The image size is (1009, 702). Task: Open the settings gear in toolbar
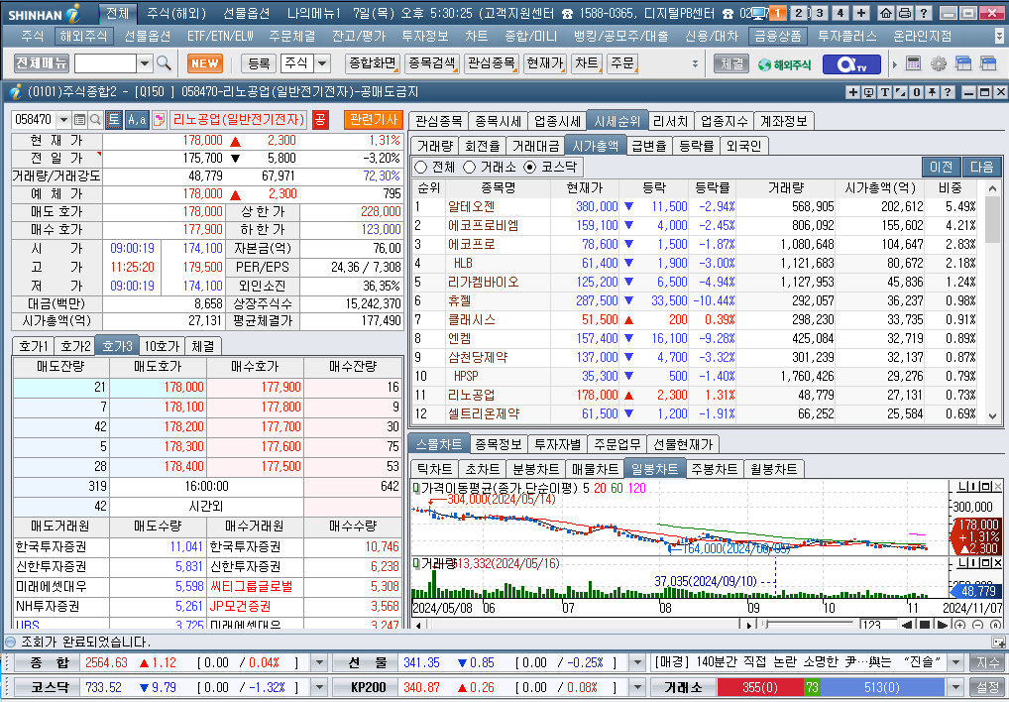(x=939, y=63)
